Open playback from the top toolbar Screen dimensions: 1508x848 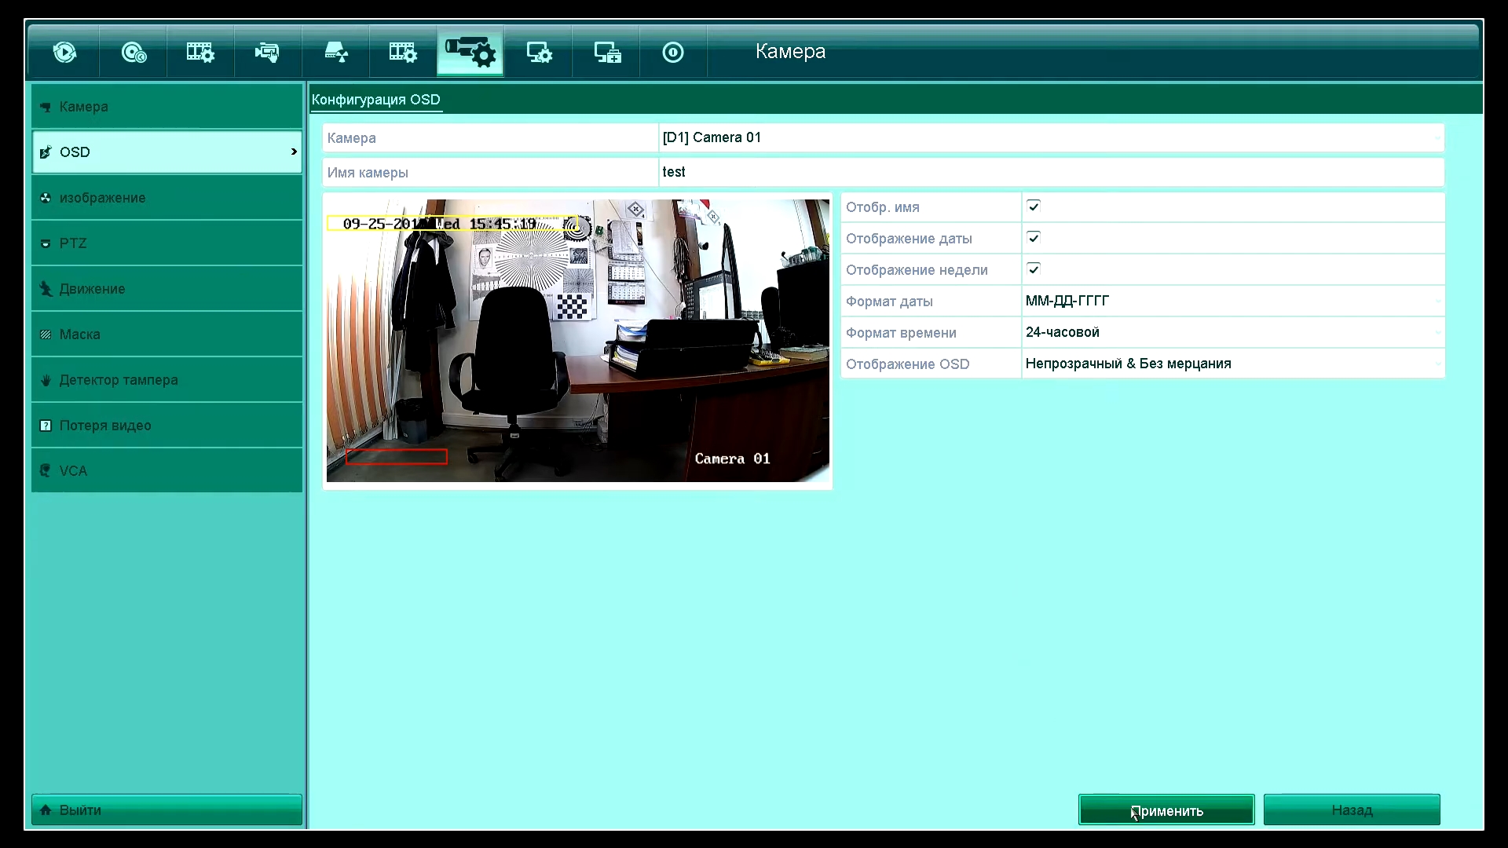[x=64, y=53]
